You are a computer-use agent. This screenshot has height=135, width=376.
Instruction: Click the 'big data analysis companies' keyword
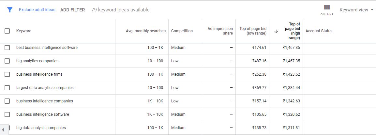tap(41, 128)
